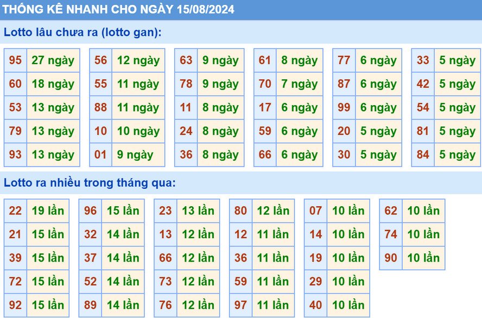This screenshot has width=482, height=318.
Task: Click number 59 in the '6 ngày' row
Action: click(265, 131)
